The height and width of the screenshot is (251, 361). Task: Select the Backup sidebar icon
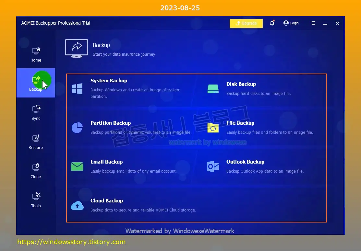36,80
